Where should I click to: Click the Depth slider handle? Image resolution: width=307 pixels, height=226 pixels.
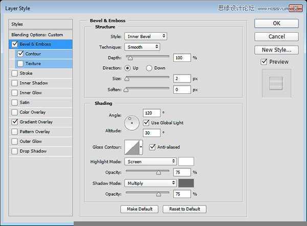tap(130, 58)
